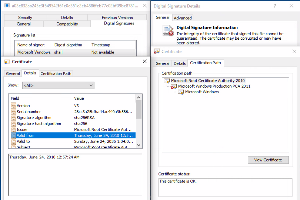300x200 pixels.
Task: Select Certification Path tab in right Certificate window
Action: pyautogui.click(x=206, y=63)
